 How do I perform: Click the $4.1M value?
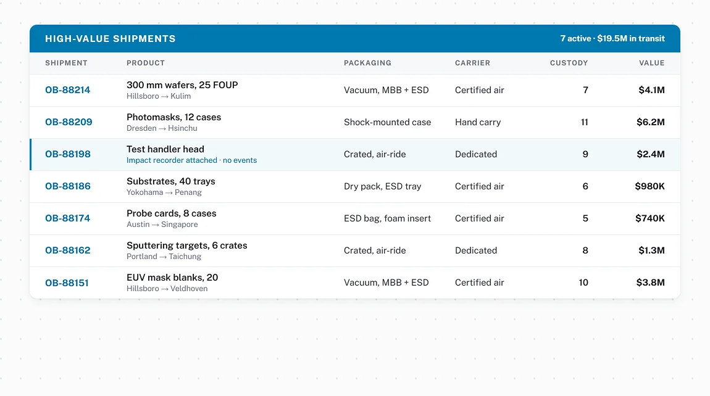point(651,90)
